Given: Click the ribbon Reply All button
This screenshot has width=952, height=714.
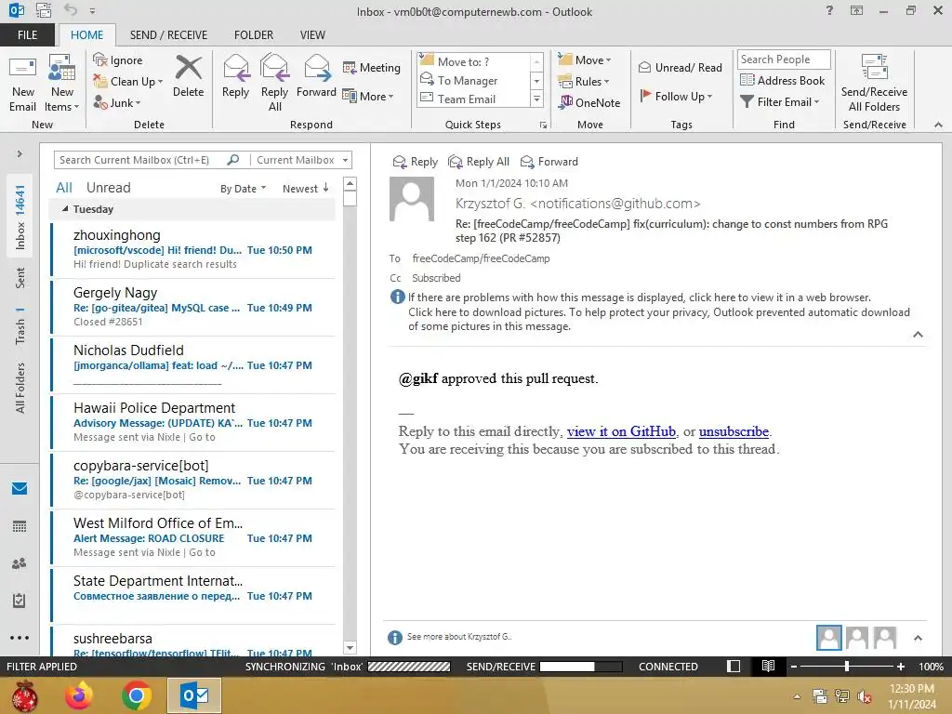Looking at the screenshot, I should (274, 84).
